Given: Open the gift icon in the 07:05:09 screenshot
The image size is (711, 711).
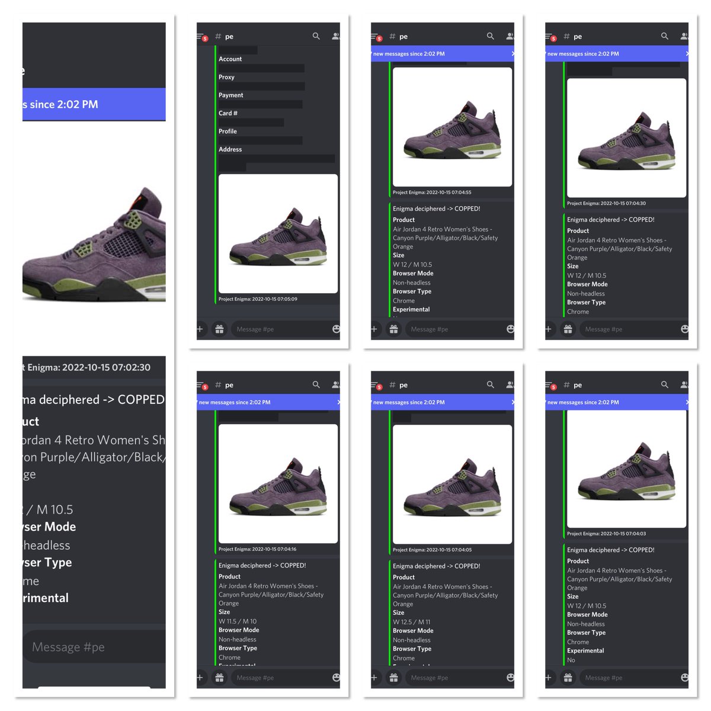Looking at the screenshot, I should 219,329.
